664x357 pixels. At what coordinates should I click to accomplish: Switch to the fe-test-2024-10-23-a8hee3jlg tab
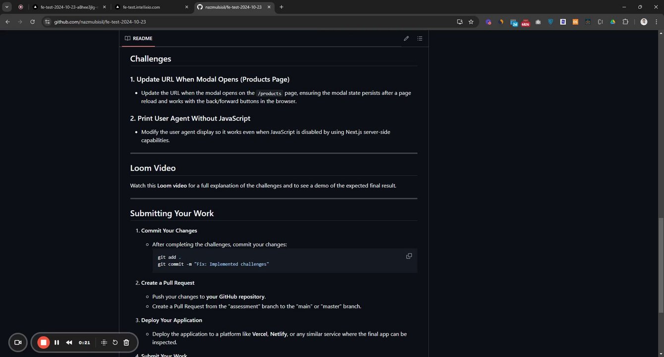[x=69, y=7]
